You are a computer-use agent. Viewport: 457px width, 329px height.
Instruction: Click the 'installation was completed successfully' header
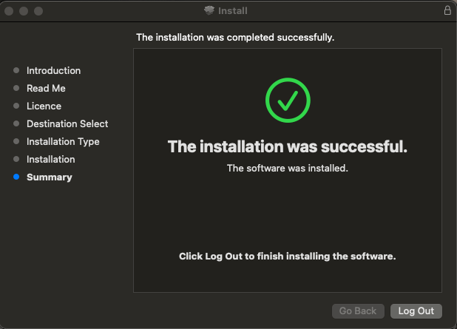pos(235,37)
